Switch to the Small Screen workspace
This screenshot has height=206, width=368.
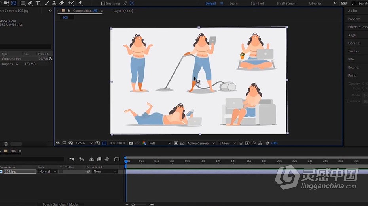pyautogui.click(x=286, y=3)
